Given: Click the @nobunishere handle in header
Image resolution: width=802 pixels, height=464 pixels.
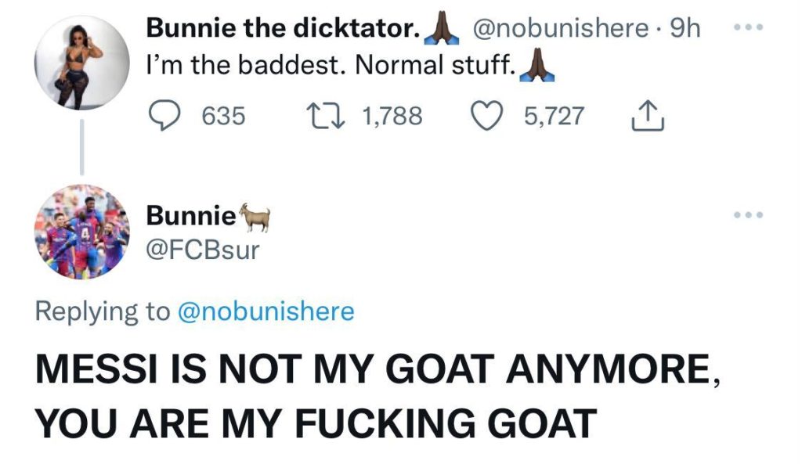Looking at the screenshot, I should 561,29.
